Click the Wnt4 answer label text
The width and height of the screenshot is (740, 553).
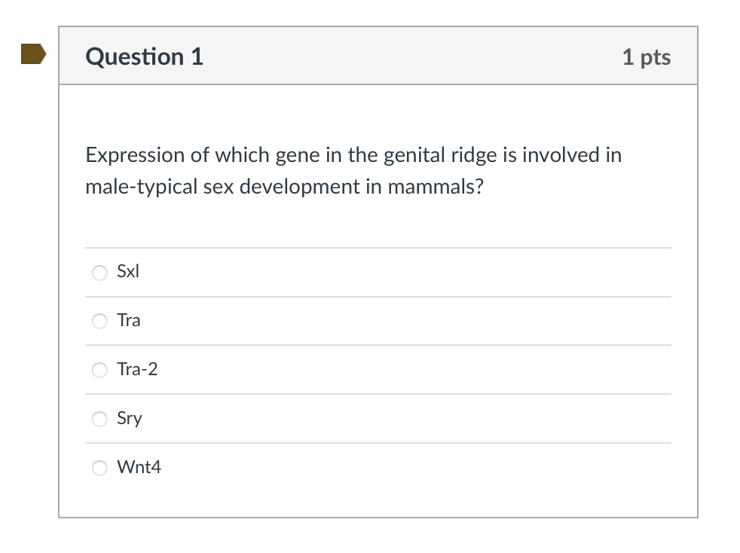(139, 467)
